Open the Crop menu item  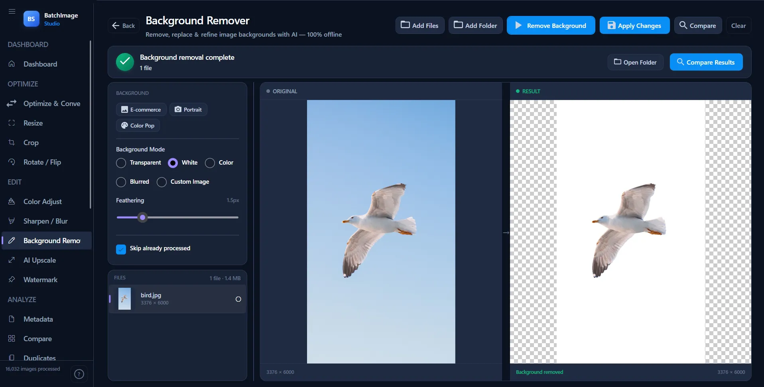tap(46, 143)
